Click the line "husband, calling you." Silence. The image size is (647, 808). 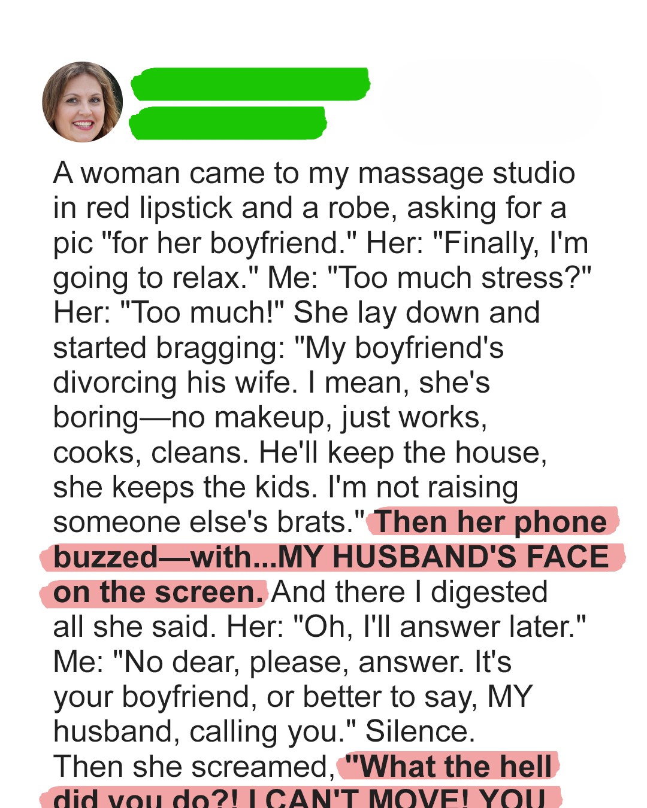pos(264,731)
